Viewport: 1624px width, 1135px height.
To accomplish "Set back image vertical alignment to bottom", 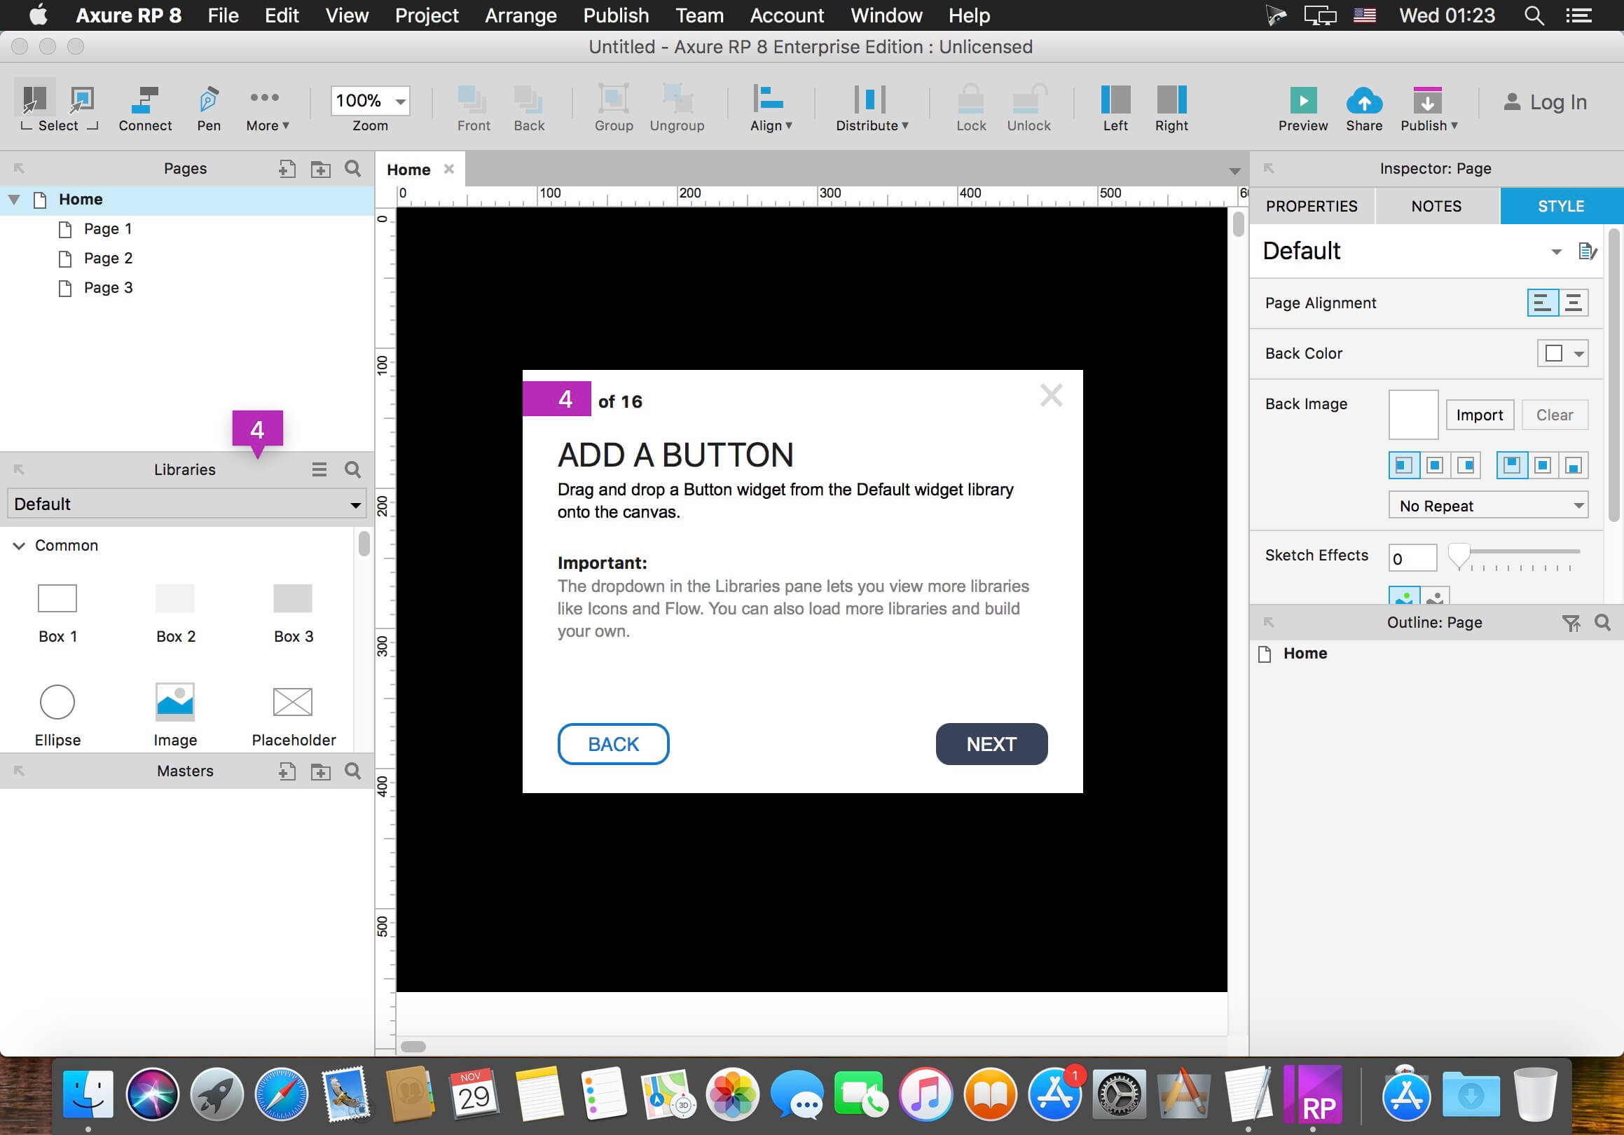I will [x=1573, y=465].
